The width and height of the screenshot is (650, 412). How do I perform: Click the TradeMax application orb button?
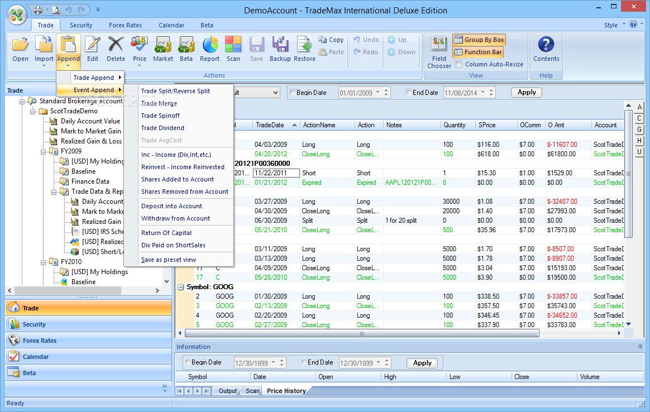[x=17, y=15]
